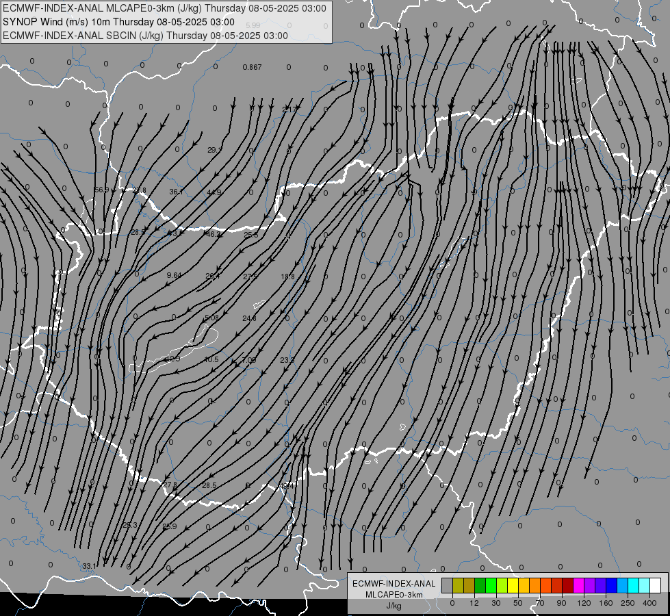Click the legend scale value 50
Viewport: 670px width, 616px height.
518,603
